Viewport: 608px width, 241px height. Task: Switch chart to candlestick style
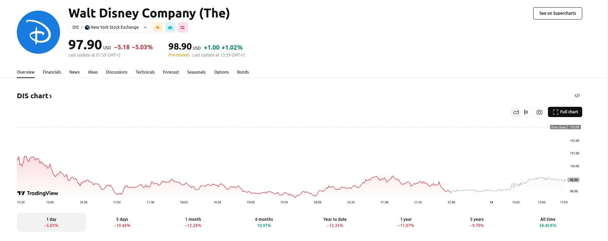pyautogui.click(x=526, y=112)
